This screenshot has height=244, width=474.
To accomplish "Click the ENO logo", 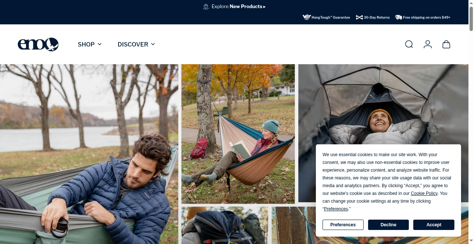I will pyautogui.click(x=38, y=44).
